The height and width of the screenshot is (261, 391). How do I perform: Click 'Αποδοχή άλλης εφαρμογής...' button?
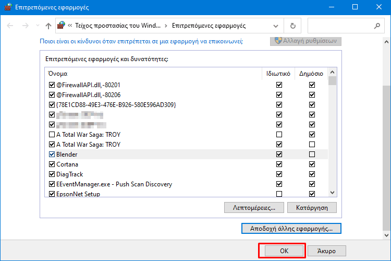click(x=291, y=229)
